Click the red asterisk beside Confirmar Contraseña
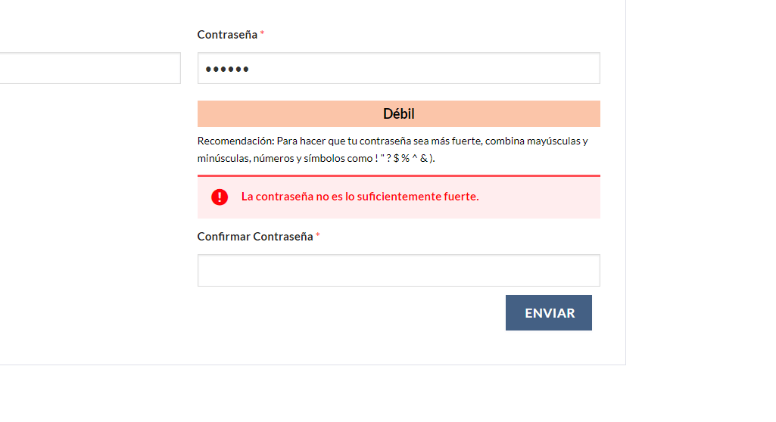This screenshot has width=776, height=422. pos(318,236)
